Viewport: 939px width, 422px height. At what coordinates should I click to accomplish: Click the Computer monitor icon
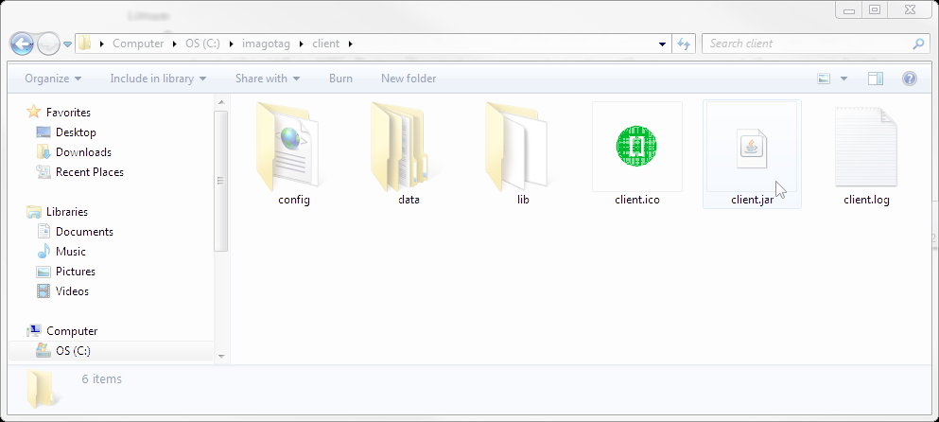[33, 331]
